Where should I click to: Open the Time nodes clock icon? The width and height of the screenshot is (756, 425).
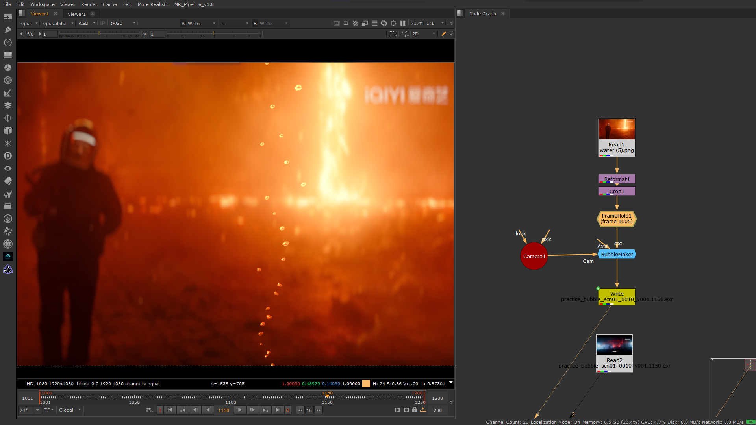tap(8, 42)
